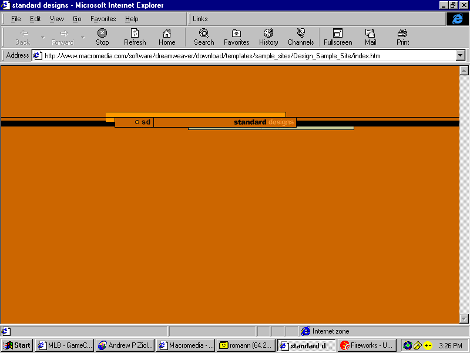Click the Windows Start button
This screenshot has width=470, height=353.
(17, 345)
